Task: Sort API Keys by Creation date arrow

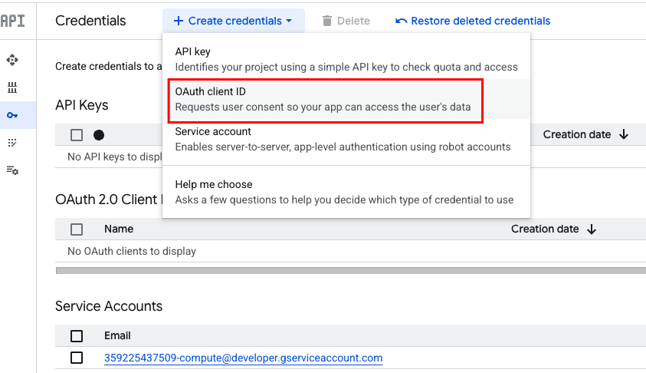Action: point(624,134)
